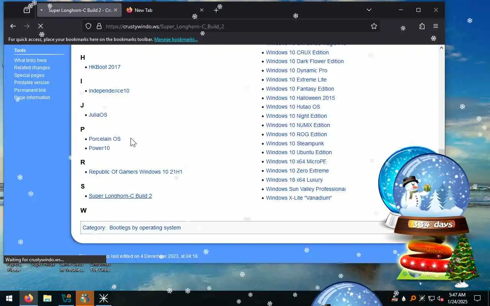The height and width of the screenshot is (306, 490).
Task: Stop loading the current page
Action: [x=41, y=26]
